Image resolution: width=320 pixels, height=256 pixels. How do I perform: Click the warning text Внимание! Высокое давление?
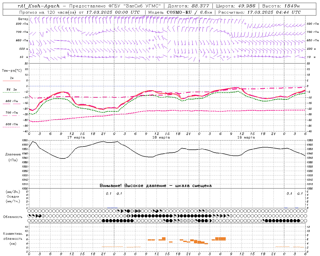coord(133,185)
